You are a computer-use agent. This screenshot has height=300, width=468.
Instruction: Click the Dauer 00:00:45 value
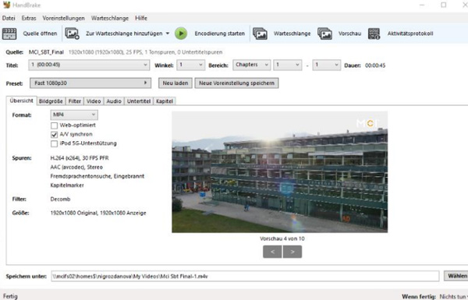click(x=375, y=65)
